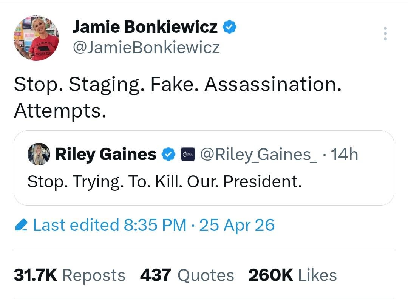Open the quoted tweet 'Stop. Trying. To. Kill.'
Viewport: 408px width, 300px height.
(165, 182)
